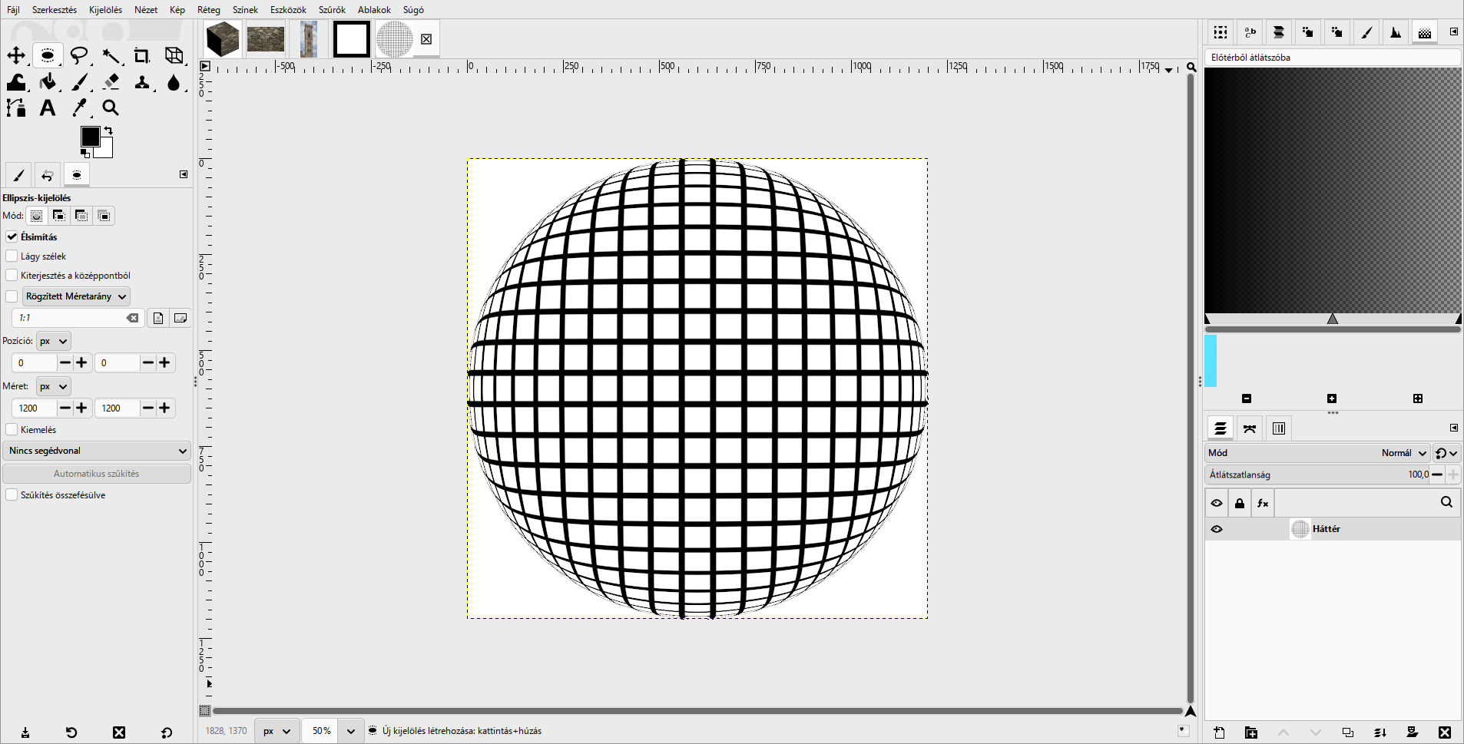Click the black foreground color swatch
The height and width of the screenshot is (744, 1464).
click(x=90, y=136)
